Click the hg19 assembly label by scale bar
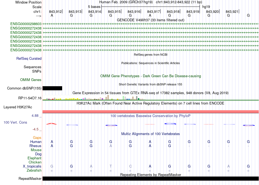Screen dimensions: 259x185 tap(206, 7)
